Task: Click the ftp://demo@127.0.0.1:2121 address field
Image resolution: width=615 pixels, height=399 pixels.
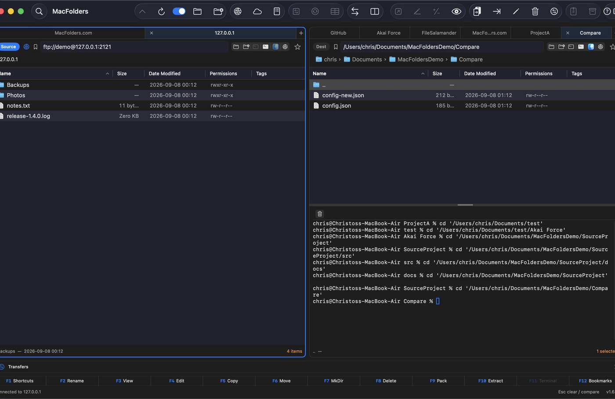Action: (x=134, y=47)
